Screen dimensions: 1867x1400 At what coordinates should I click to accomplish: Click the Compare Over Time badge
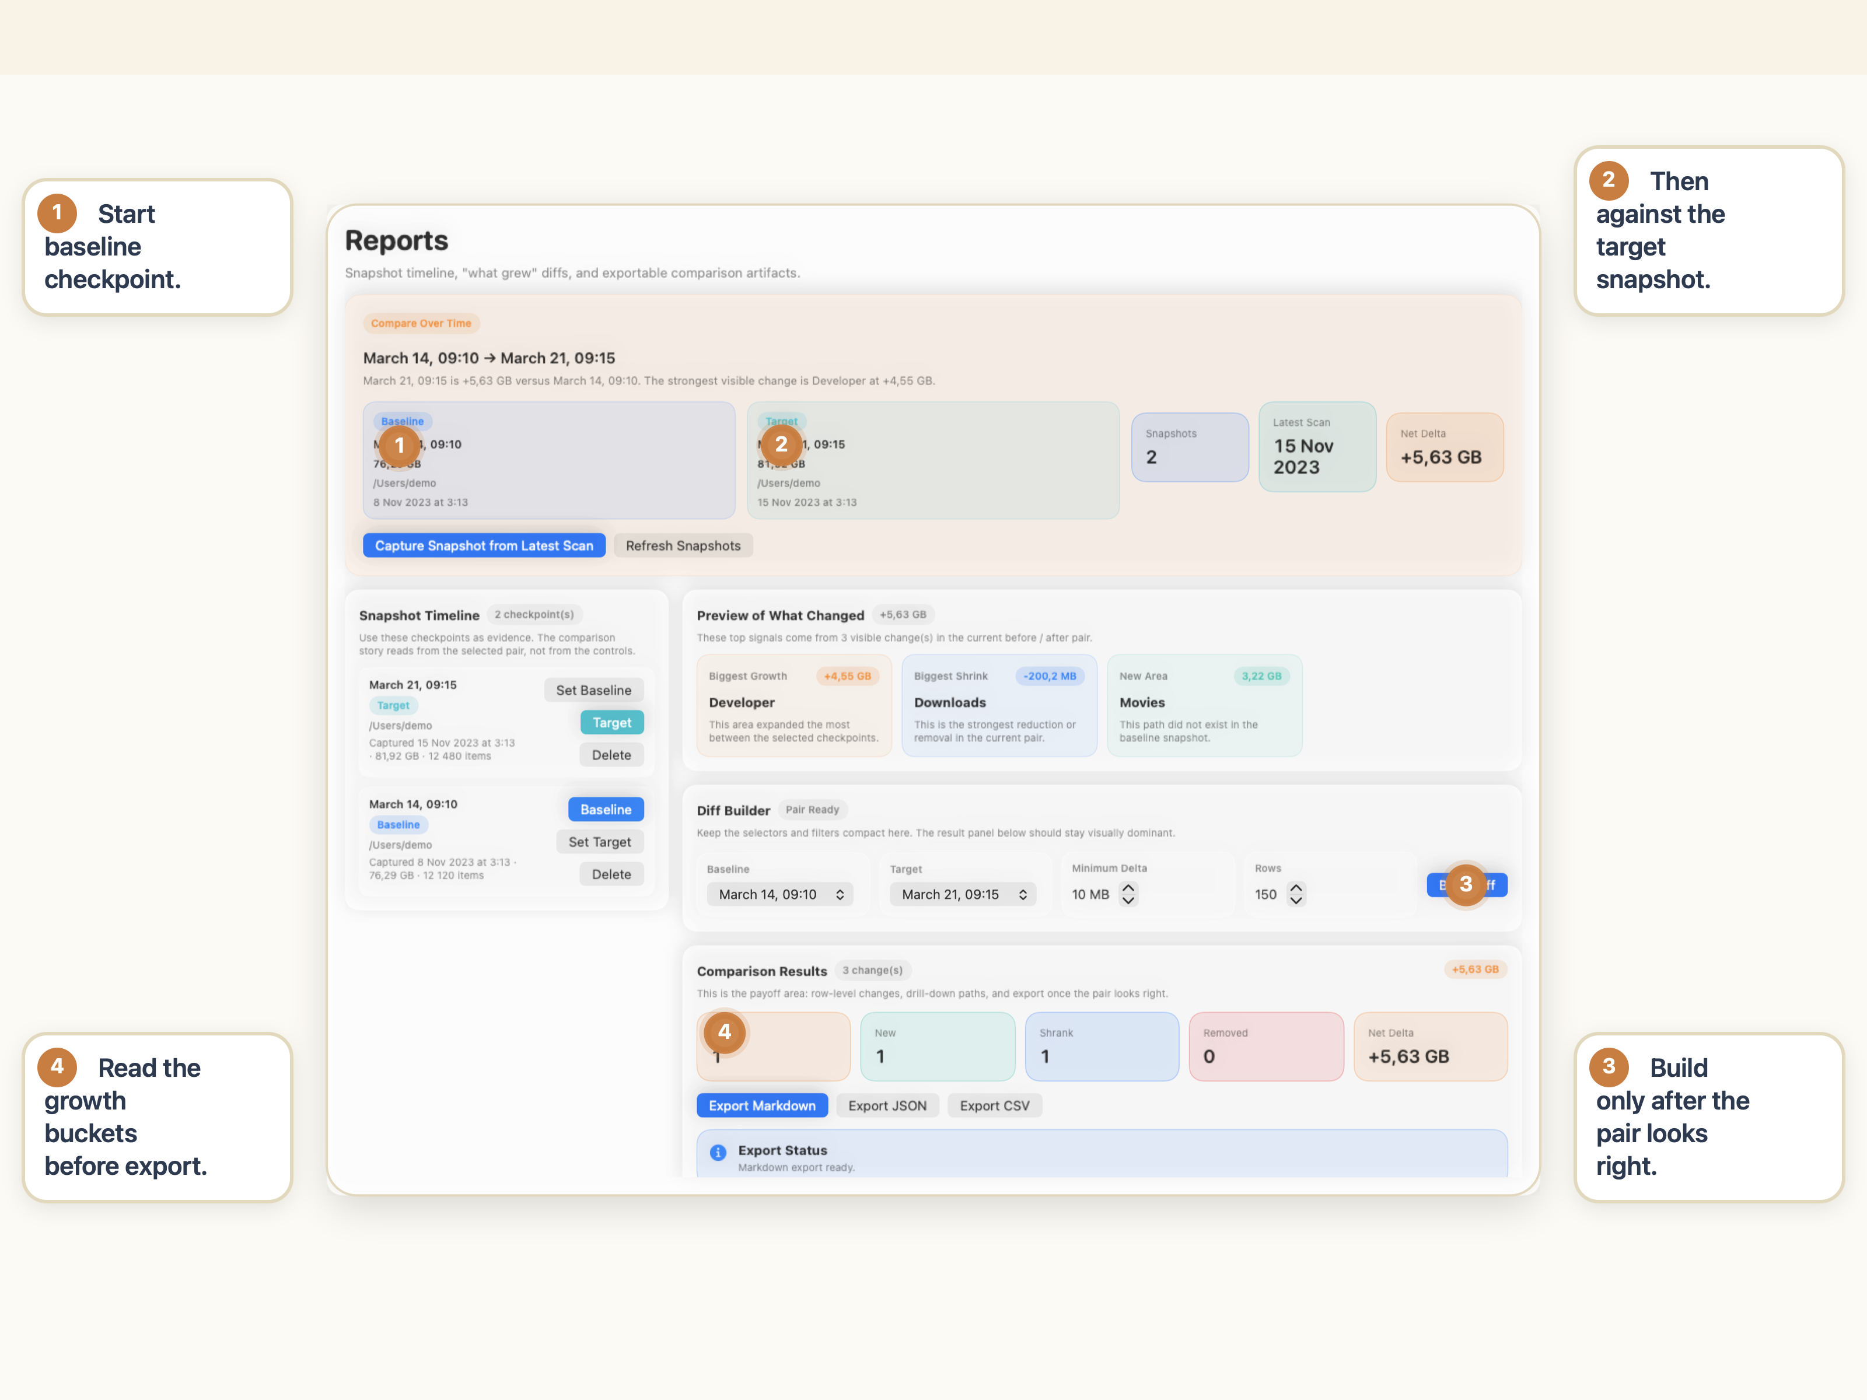coord(421,323)
